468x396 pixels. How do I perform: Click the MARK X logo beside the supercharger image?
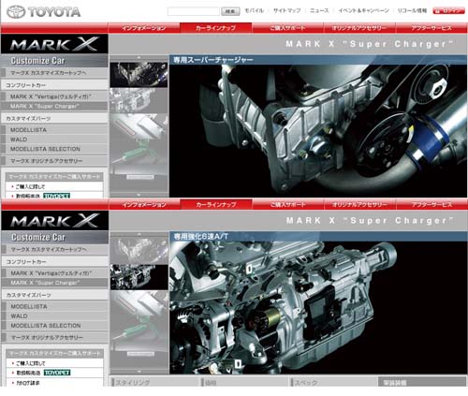[54, 44]
